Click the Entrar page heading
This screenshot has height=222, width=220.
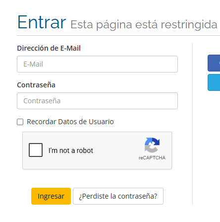(42, 22)
